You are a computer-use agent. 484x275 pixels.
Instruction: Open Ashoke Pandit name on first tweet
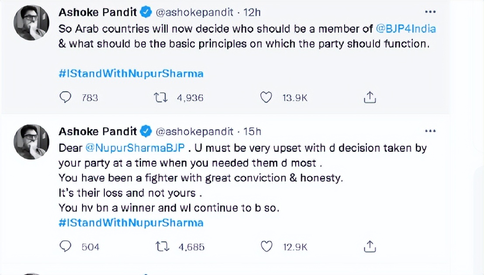coord(97,13)
